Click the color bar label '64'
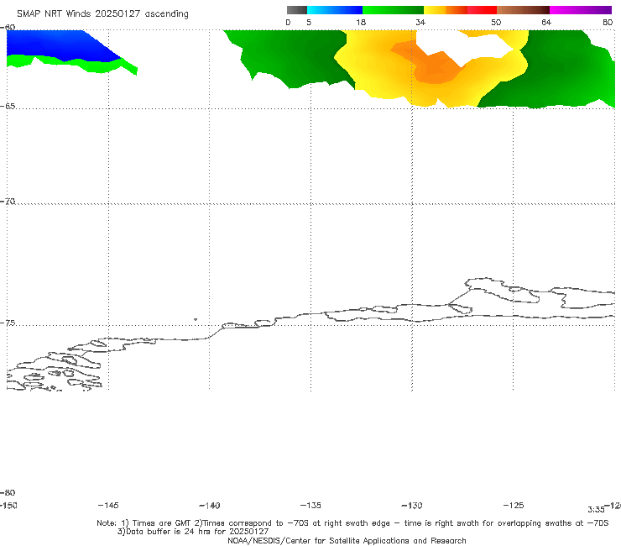The image size is (621, 546). (546, 23)
